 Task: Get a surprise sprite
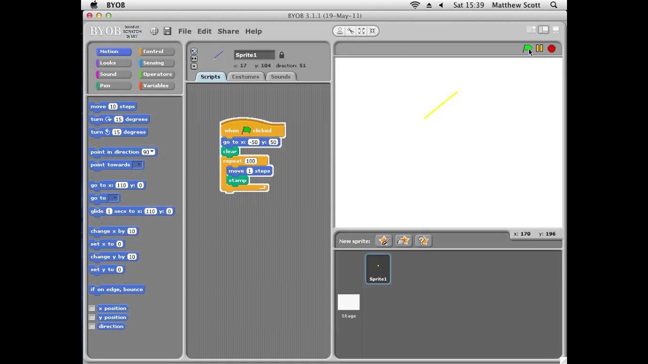coord(423,241)
